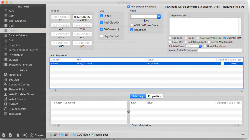This screenshot has height=140, width=250.
Task: Click the NVRAM tool icon
Action: [5, 104]
